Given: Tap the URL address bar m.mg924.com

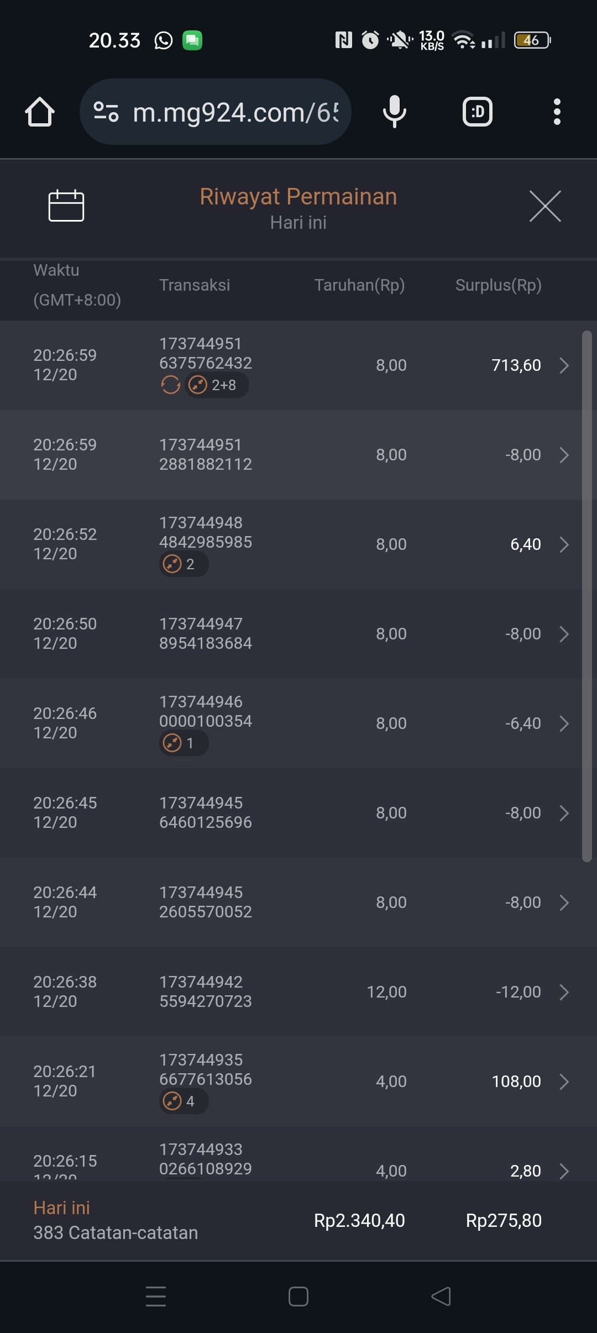Looking at the screenshot, I should pyautogui.click(x=235, y=112).
